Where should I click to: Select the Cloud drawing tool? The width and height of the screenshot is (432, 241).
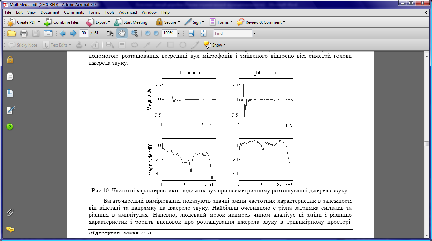(134, 45)
